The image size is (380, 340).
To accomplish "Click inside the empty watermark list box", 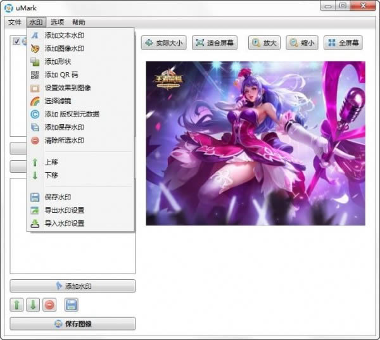I will click(x=72, y=252).
